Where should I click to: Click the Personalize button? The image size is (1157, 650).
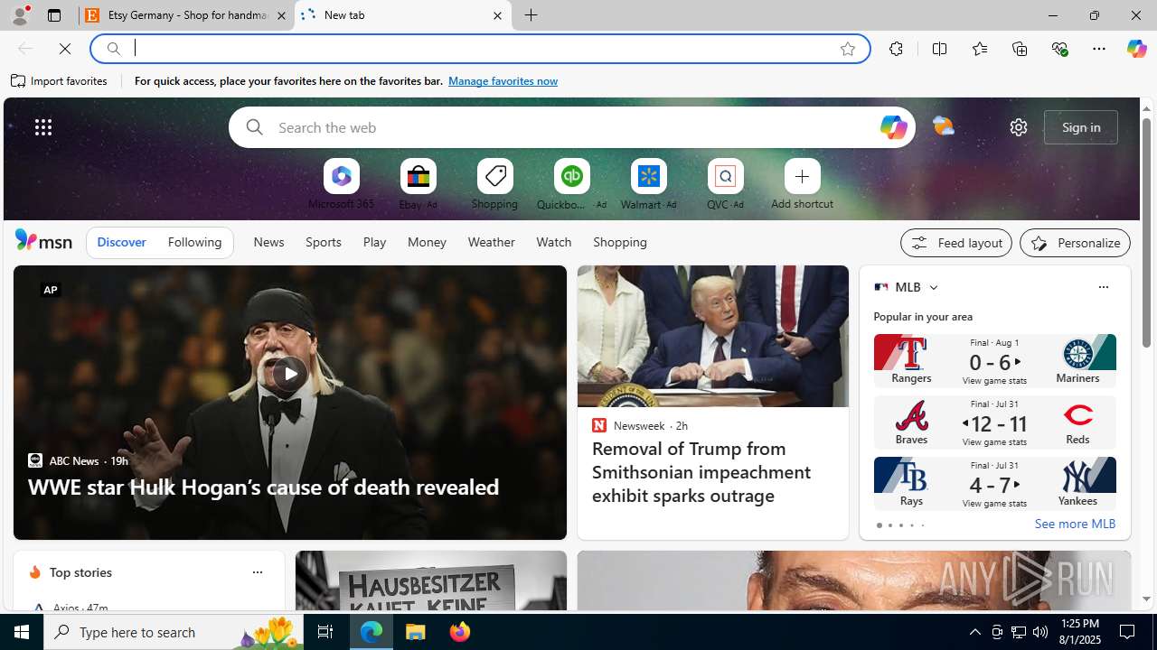[x=1075, y=243]
